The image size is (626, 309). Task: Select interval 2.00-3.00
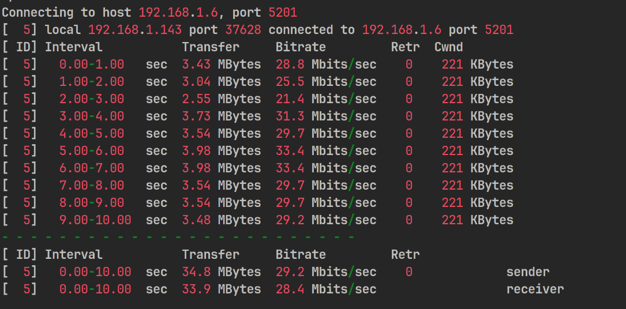[92, 99]
